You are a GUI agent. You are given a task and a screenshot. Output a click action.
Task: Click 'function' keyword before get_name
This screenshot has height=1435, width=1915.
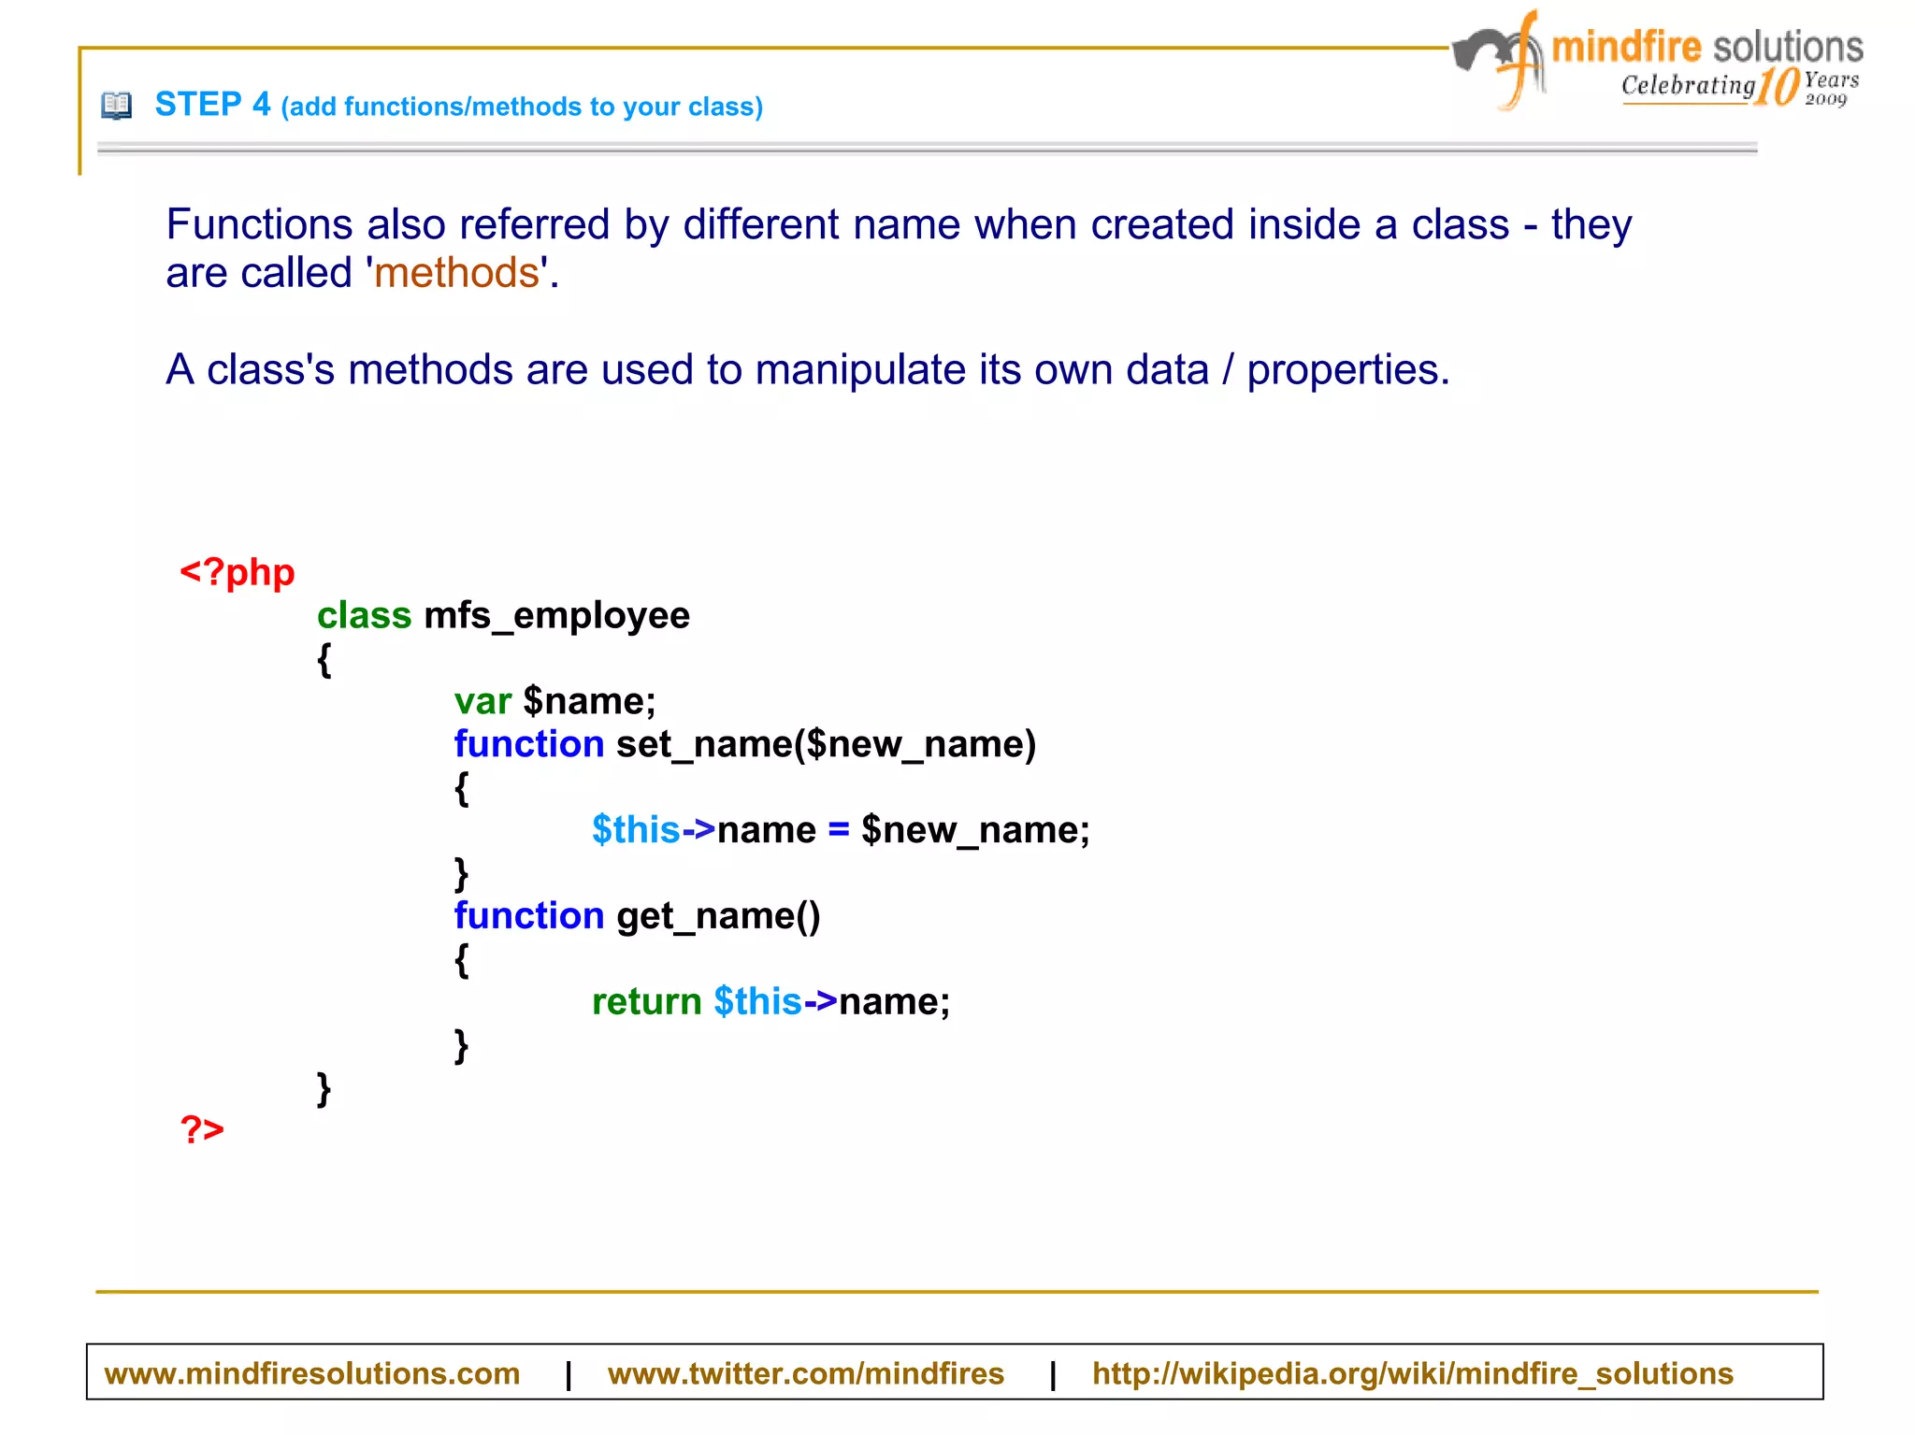(x=529, y=916)
